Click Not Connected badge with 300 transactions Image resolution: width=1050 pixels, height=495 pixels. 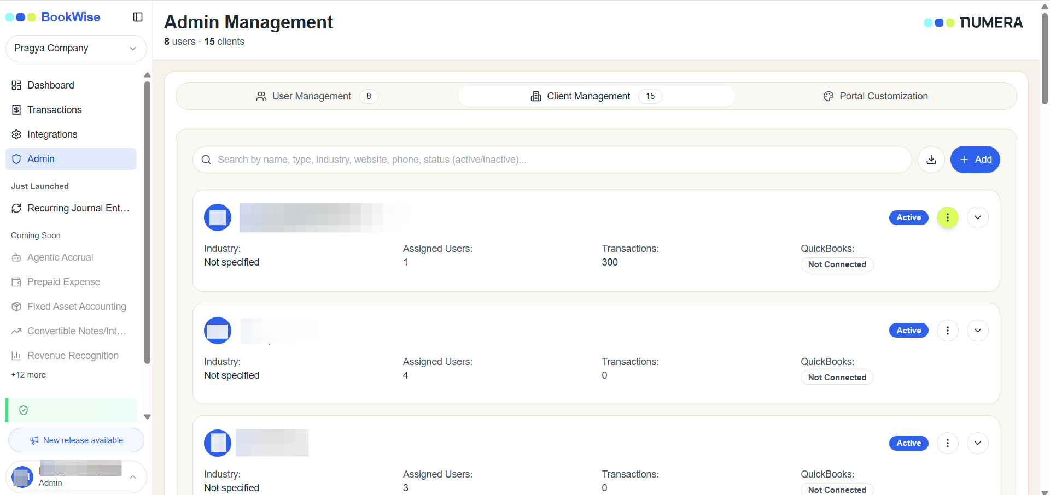[x=837, y=264]
